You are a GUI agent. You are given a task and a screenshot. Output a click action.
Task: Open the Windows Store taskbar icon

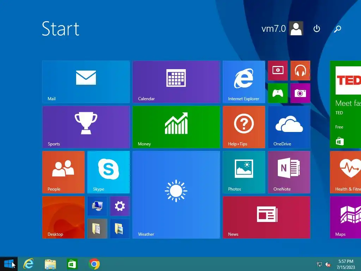pyautogui.click(x=72, y=264)
